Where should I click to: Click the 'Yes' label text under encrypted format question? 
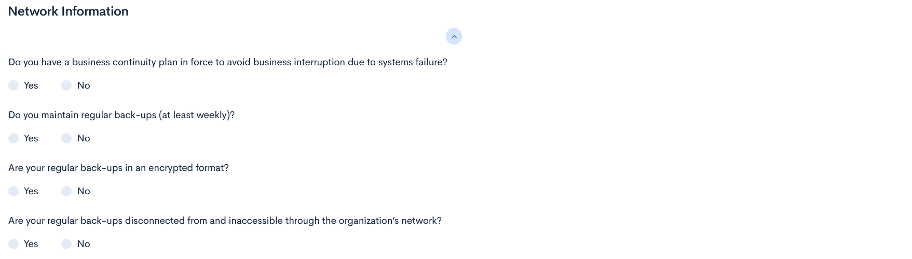coord(31,191)
